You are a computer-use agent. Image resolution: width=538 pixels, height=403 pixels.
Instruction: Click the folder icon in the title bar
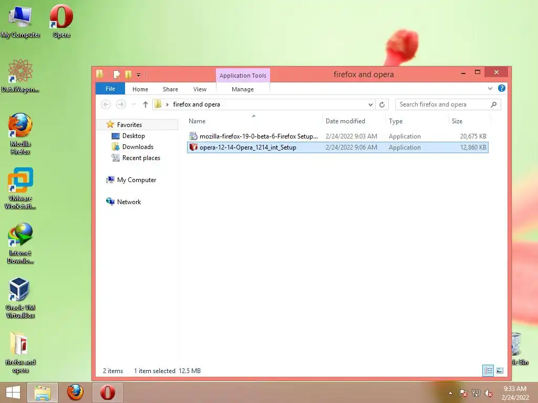100,74
